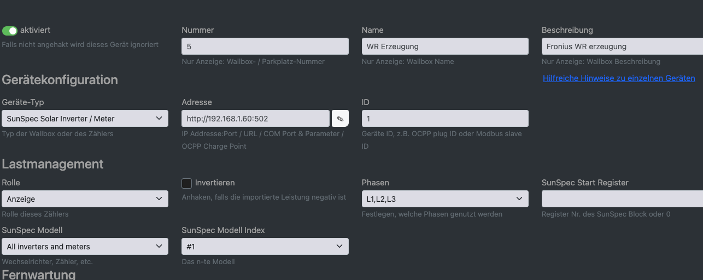Click the ID input field containing 1
The width and height of the screenshot is (703, 280).
[445, 119]
